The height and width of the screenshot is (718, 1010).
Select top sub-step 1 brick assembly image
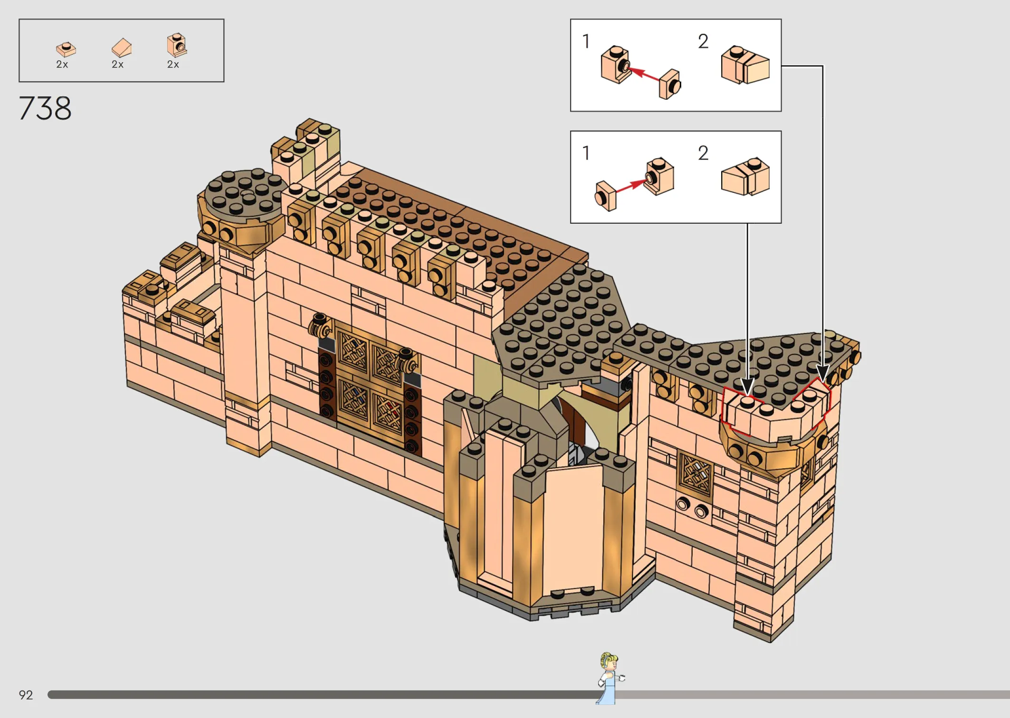[640, 72]
